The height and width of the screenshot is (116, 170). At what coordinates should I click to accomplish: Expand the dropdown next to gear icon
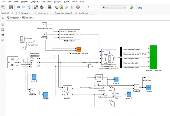pyautogui.click(x=46, y=7)
